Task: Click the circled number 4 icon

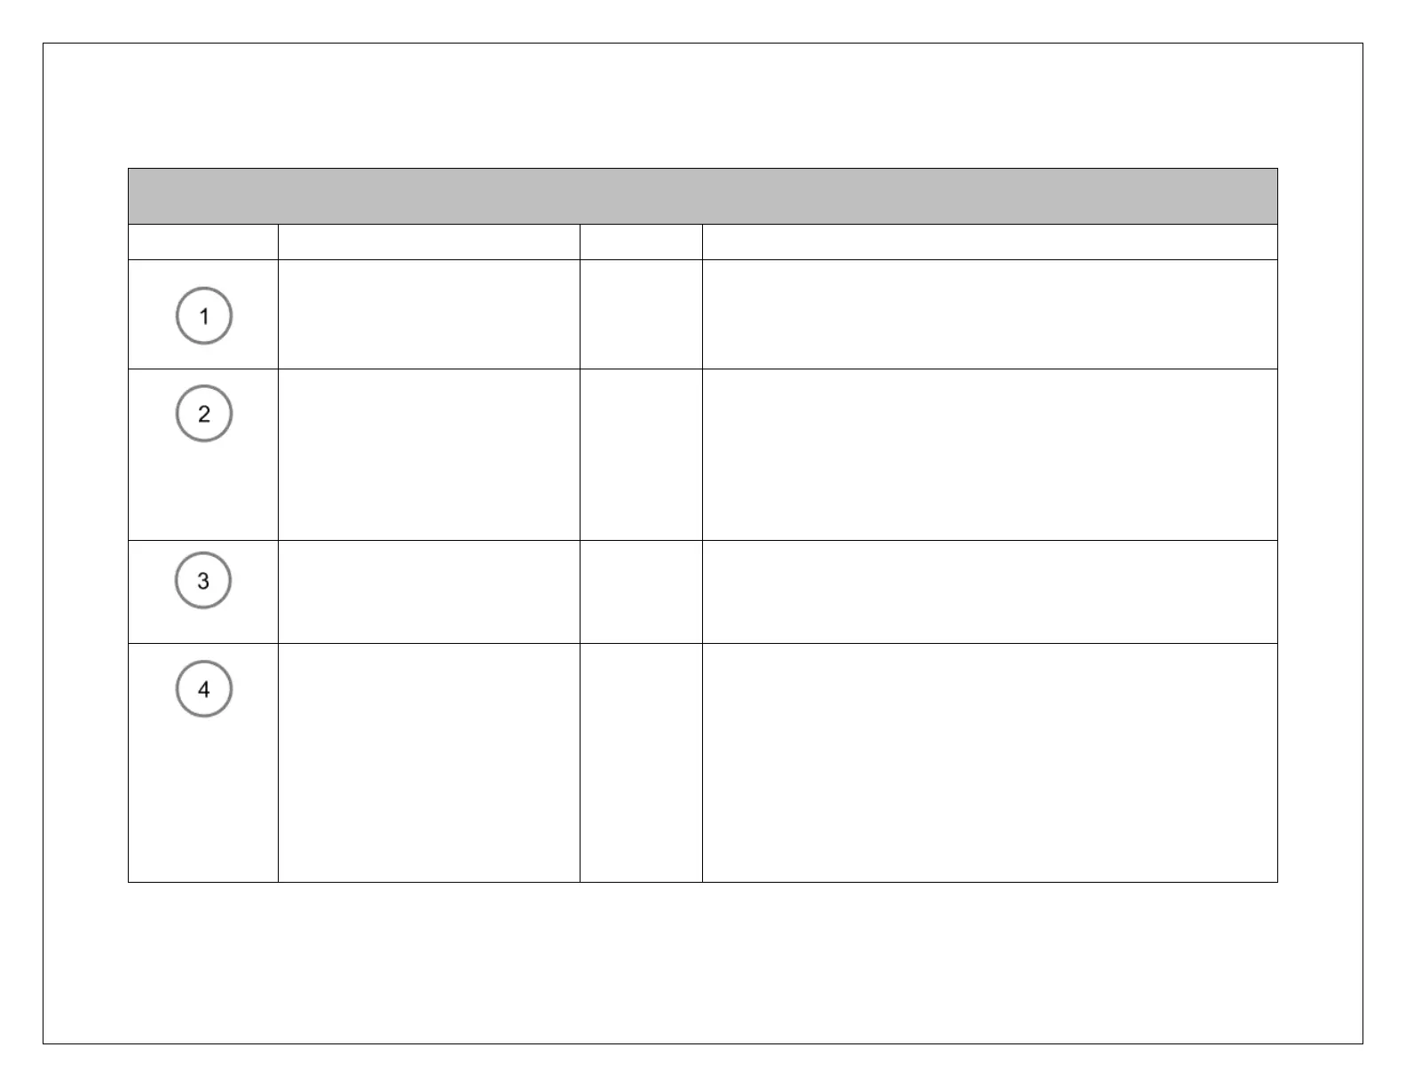Action: click(204, 688)
